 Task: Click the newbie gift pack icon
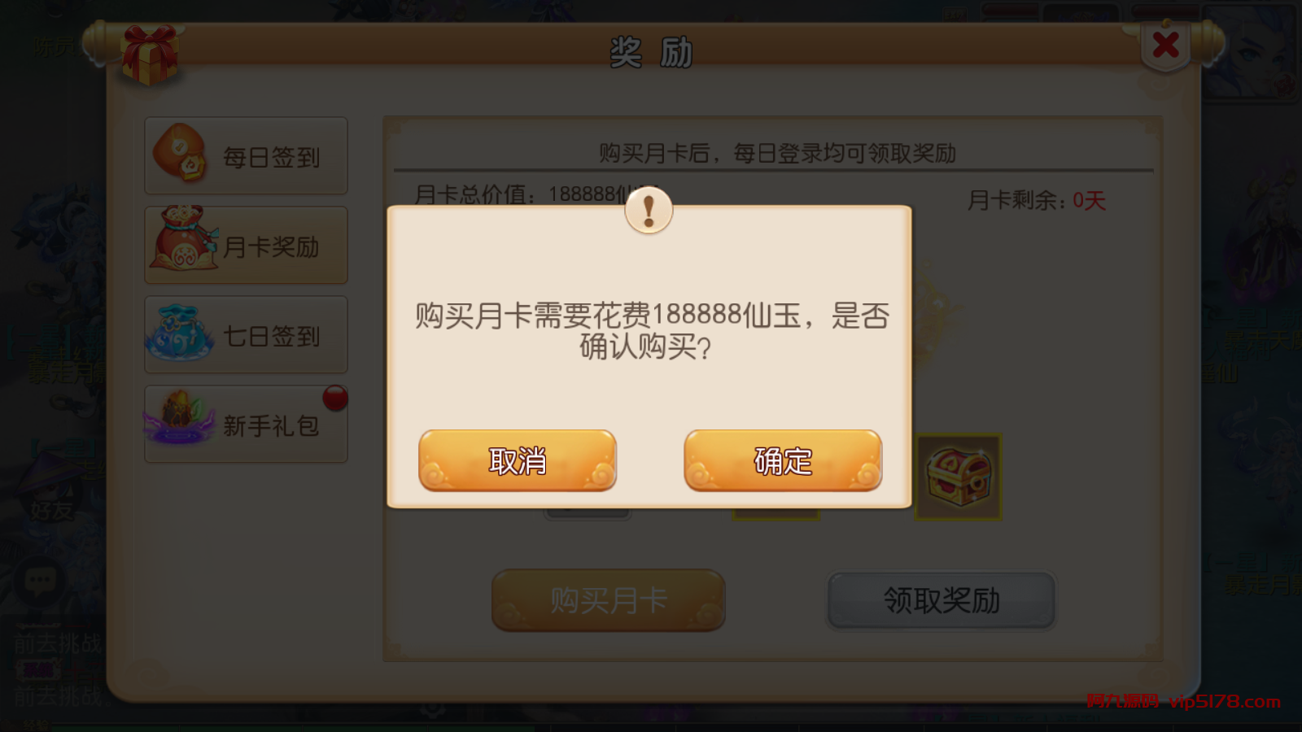coord(178,417)
